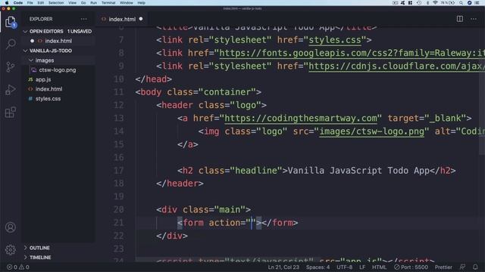Open the Run and Debug view

coord(11,89)
